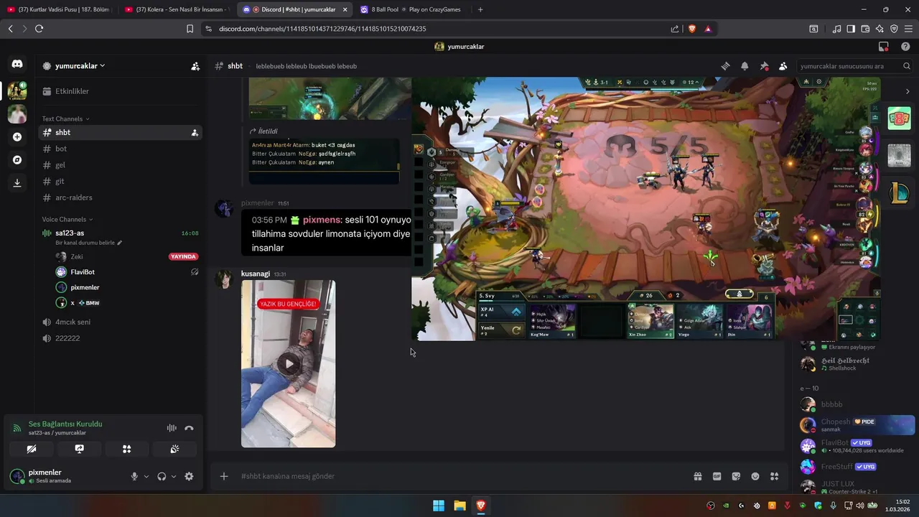Viewport: 919px width, 517px height.
Task: Open User Settings gear icon
Action: pos(189,476)
